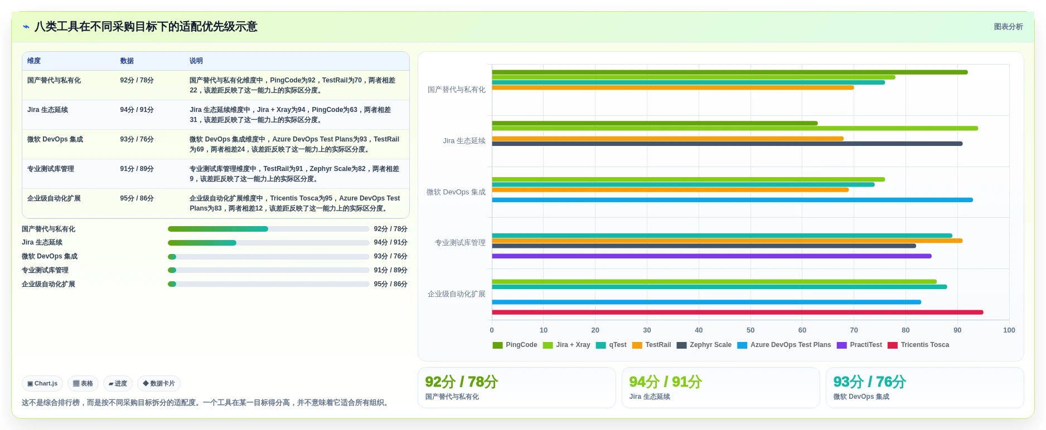Click the red Tricentis Tosca bar in the chart

(737, 312)
